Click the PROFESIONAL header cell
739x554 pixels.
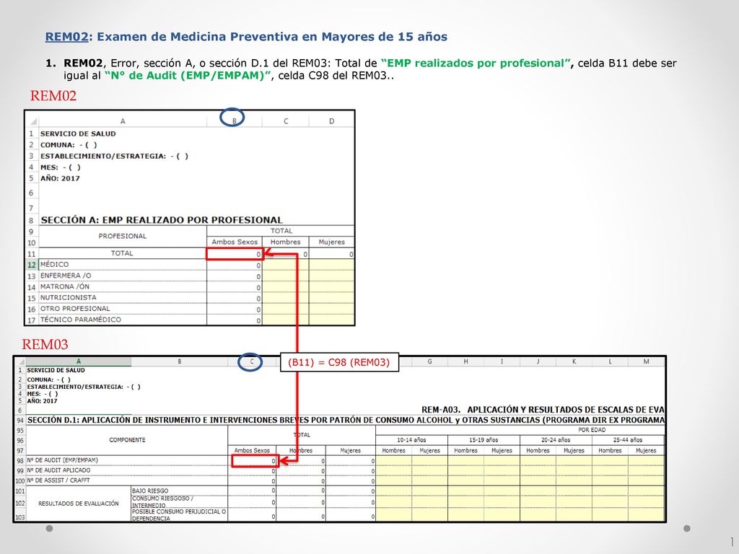123,236
